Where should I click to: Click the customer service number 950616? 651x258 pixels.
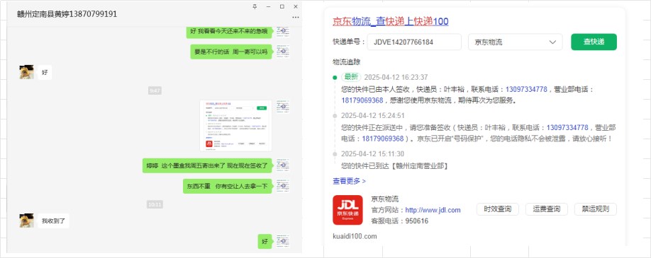[416, 221]
